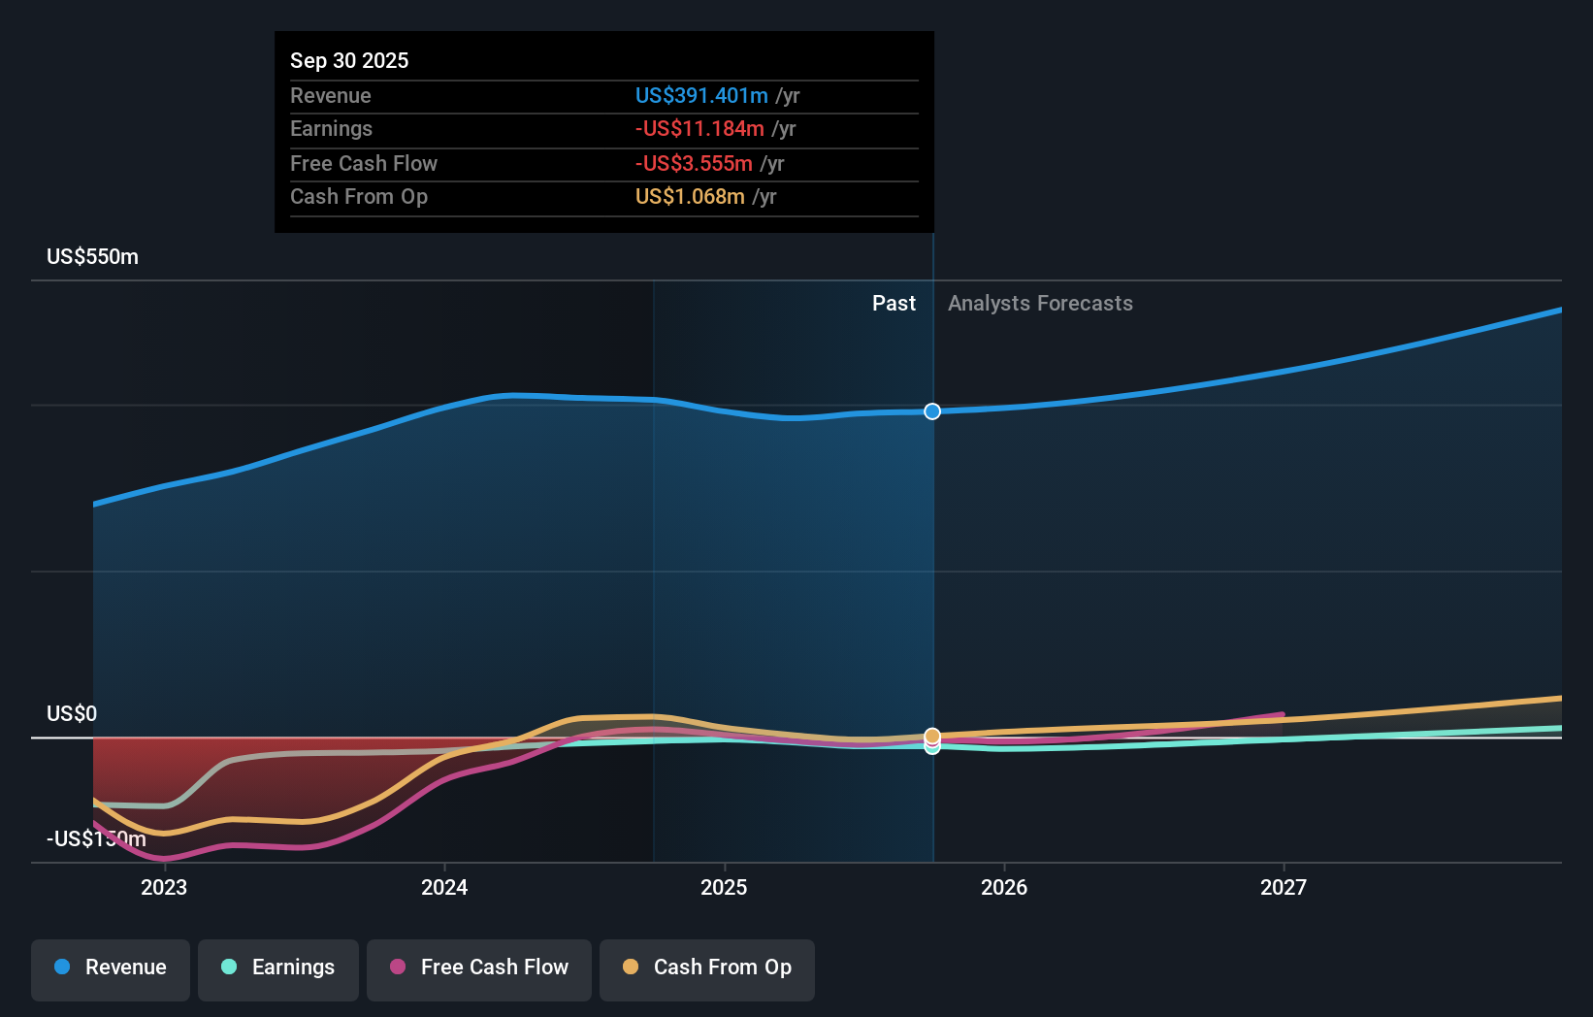The height and width of the screenshot is (1017, 1593).
Task: Click the Free Cash Flow legend button
Action: pyautogui.click(x=478, y=968)
